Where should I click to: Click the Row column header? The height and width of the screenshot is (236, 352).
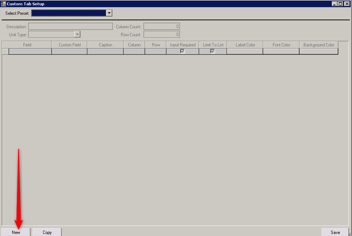click(x=155, y=44)
